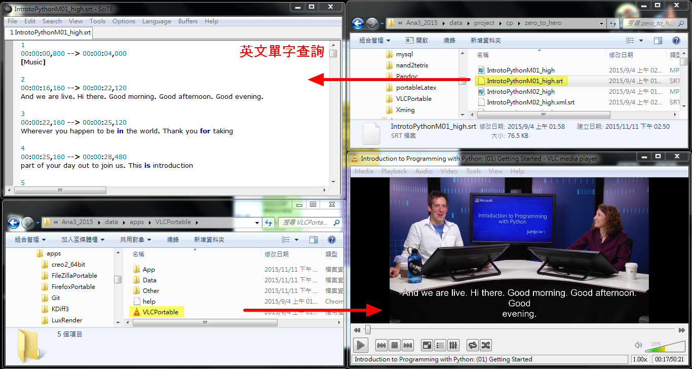692x369 pixels.
Task: Select nand2tetris folder in navigation tree
Action: pyautogui.click(x=406, y=65)
